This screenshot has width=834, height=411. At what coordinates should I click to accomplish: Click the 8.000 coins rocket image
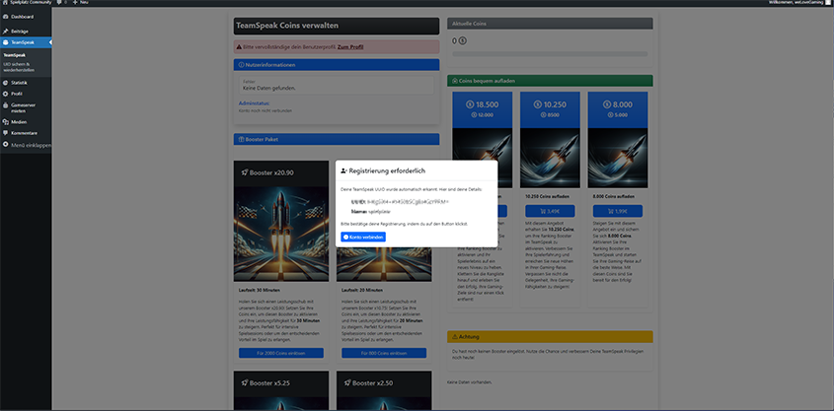point(618,158)
